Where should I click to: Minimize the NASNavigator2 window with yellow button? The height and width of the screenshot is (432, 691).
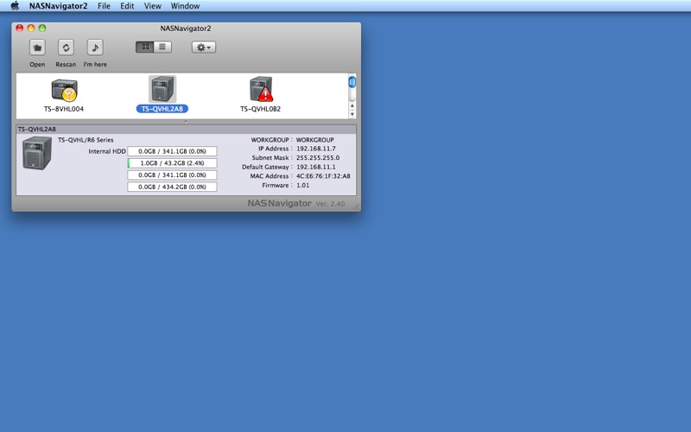point(31,29)
